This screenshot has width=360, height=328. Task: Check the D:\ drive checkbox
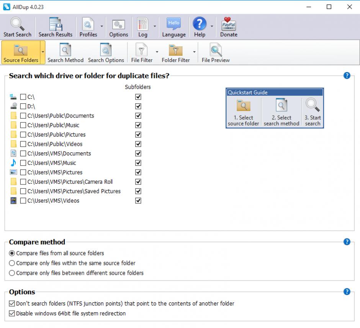pyautogui.click(x=23, y=106)
